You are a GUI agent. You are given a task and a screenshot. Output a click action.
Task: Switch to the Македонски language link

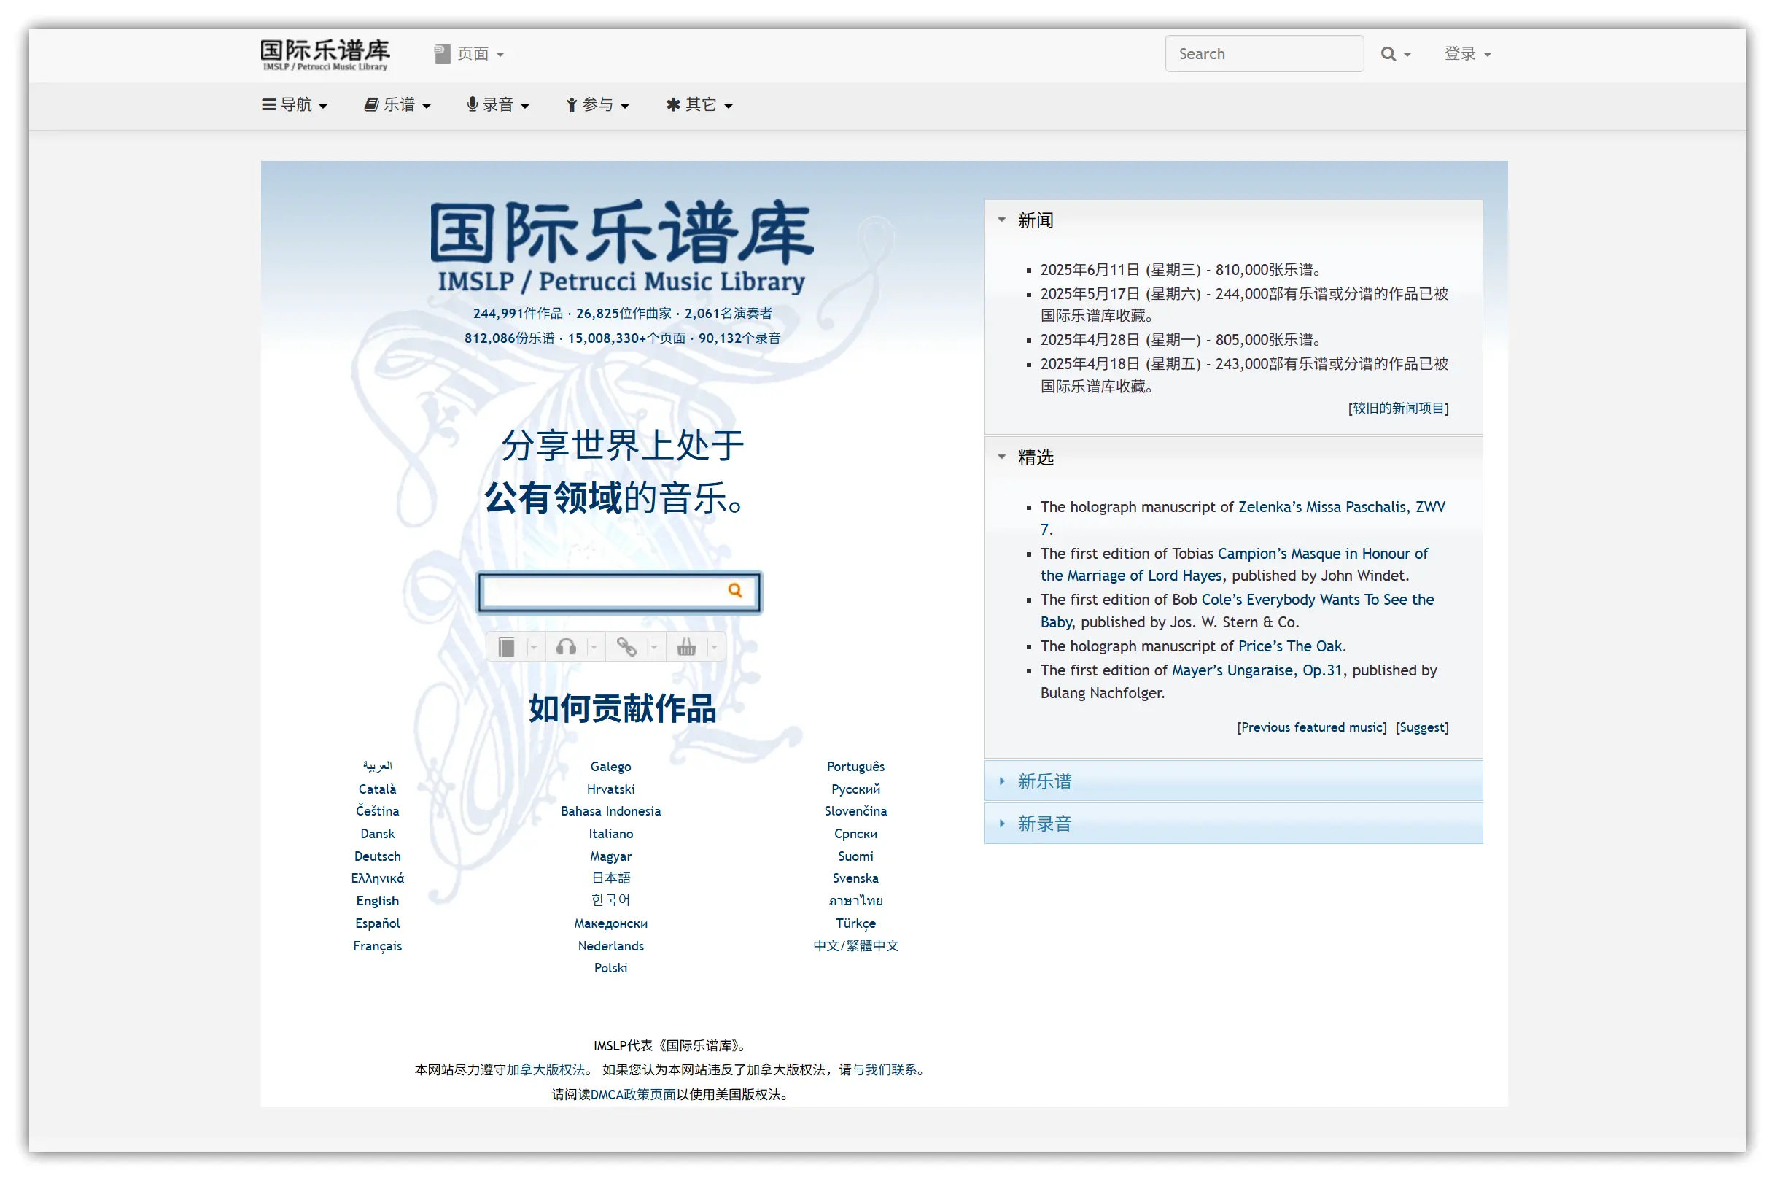[x=610, y=923]
